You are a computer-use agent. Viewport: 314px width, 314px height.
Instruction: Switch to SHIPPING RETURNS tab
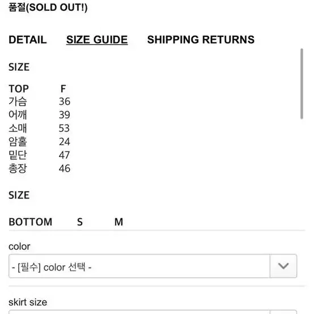(201, 40)
